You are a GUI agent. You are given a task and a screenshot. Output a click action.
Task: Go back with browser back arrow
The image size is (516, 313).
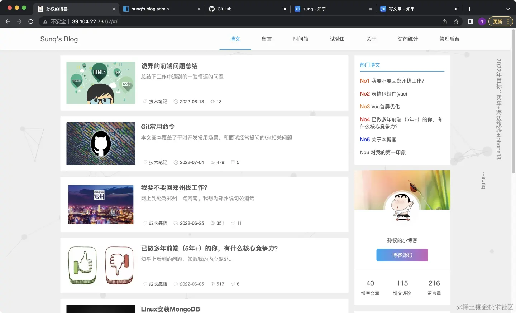coord(8,21)
